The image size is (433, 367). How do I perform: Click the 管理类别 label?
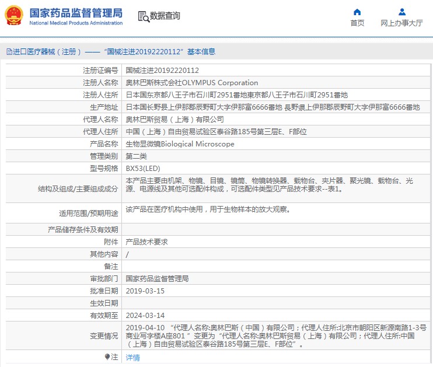[x=104, y=156]
